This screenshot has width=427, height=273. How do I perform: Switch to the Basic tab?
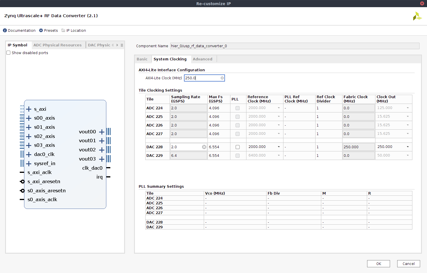pos(142,59)
